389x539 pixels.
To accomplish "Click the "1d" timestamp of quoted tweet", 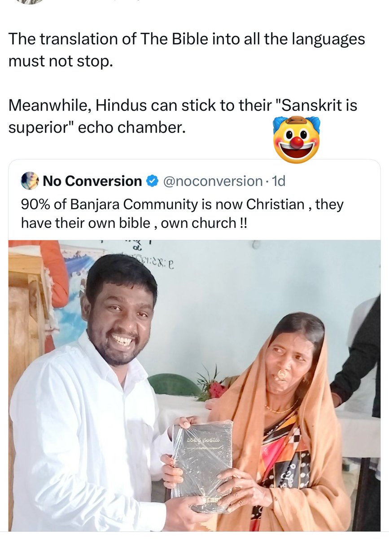I will point(279,181).
